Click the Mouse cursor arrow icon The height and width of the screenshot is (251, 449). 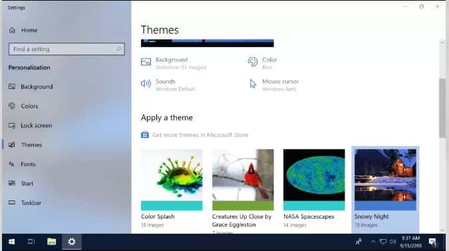tap(253, 84)
